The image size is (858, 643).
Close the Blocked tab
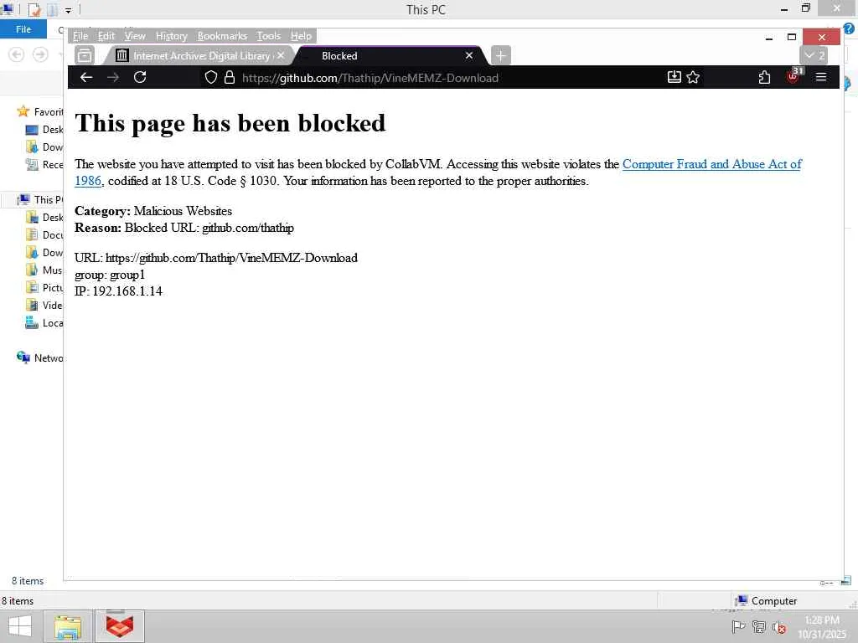pyautogui.click(x=469, y=55)
